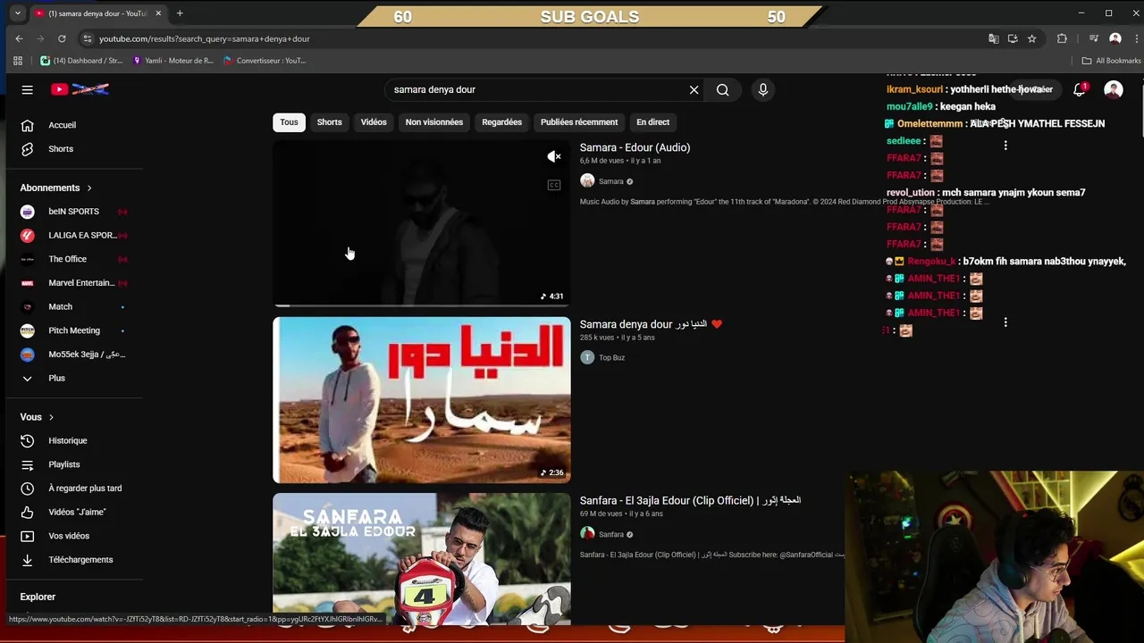The image size is (1144, 643).
Task: Open Accueil in the sidebar
Action: point(62,125)
